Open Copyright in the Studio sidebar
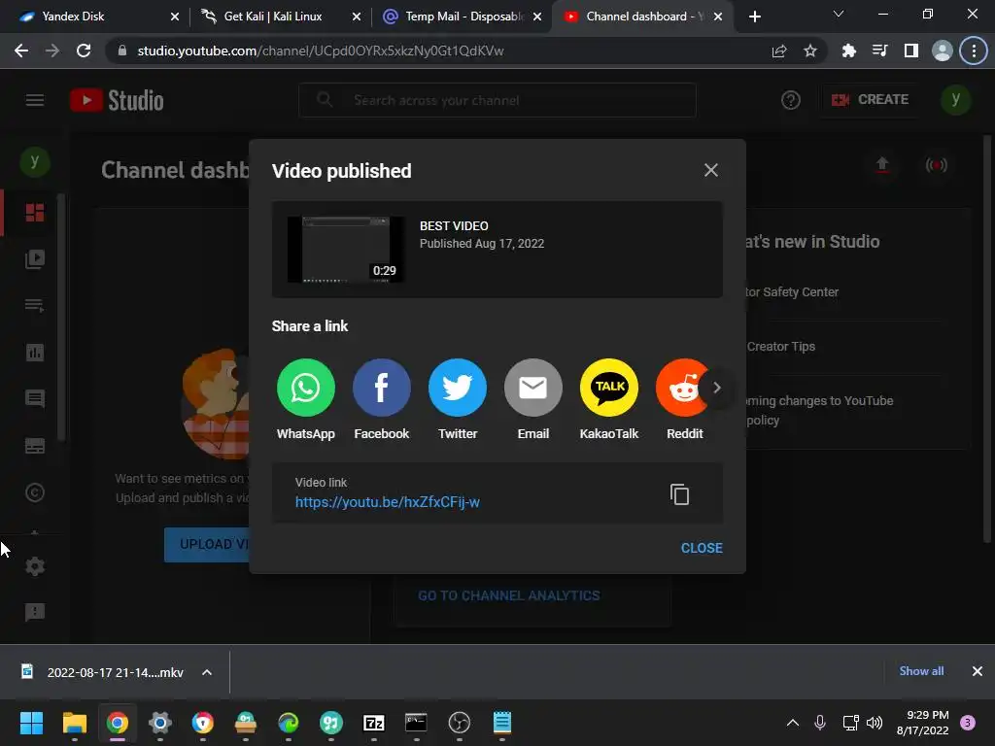This screenshot has width=995, height=746. coord(35,492)
